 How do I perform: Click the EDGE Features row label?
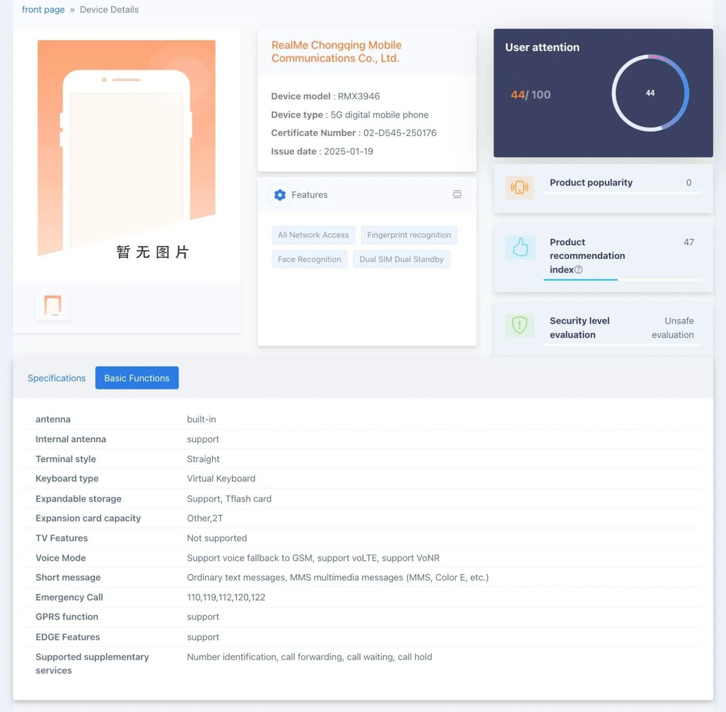(x=68, y=637)
